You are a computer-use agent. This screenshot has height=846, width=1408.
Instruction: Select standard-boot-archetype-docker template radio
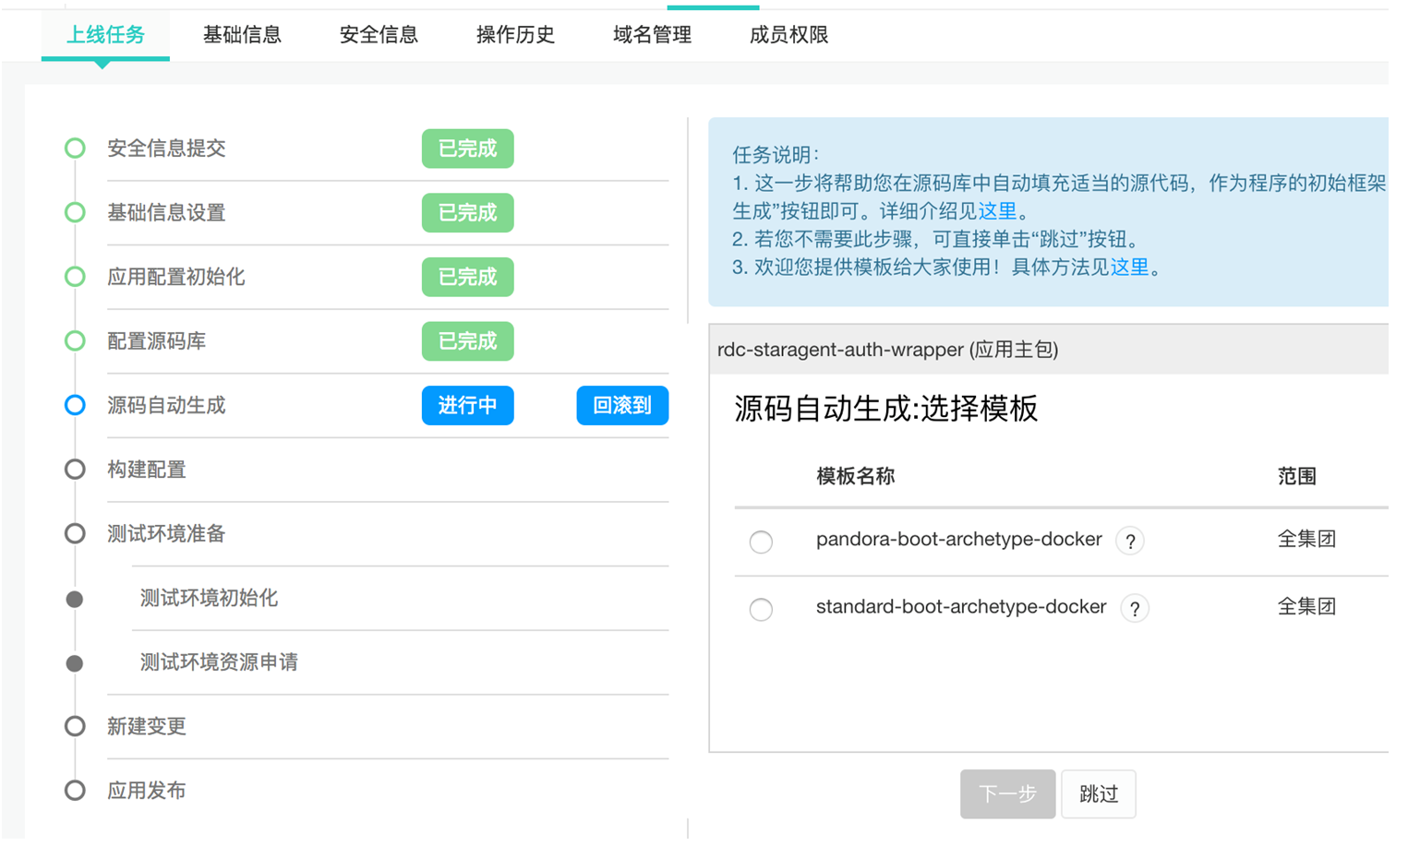click(761, 609)
